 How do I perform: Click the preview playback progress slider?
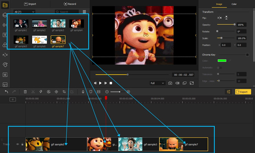[132, 74]
